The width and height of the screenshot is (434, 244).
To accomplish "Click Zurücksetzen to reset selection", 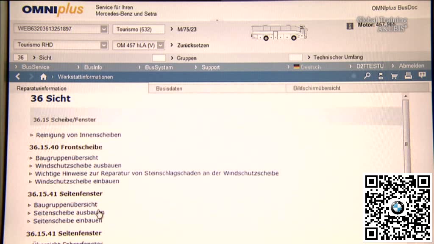I will point(193,45).
